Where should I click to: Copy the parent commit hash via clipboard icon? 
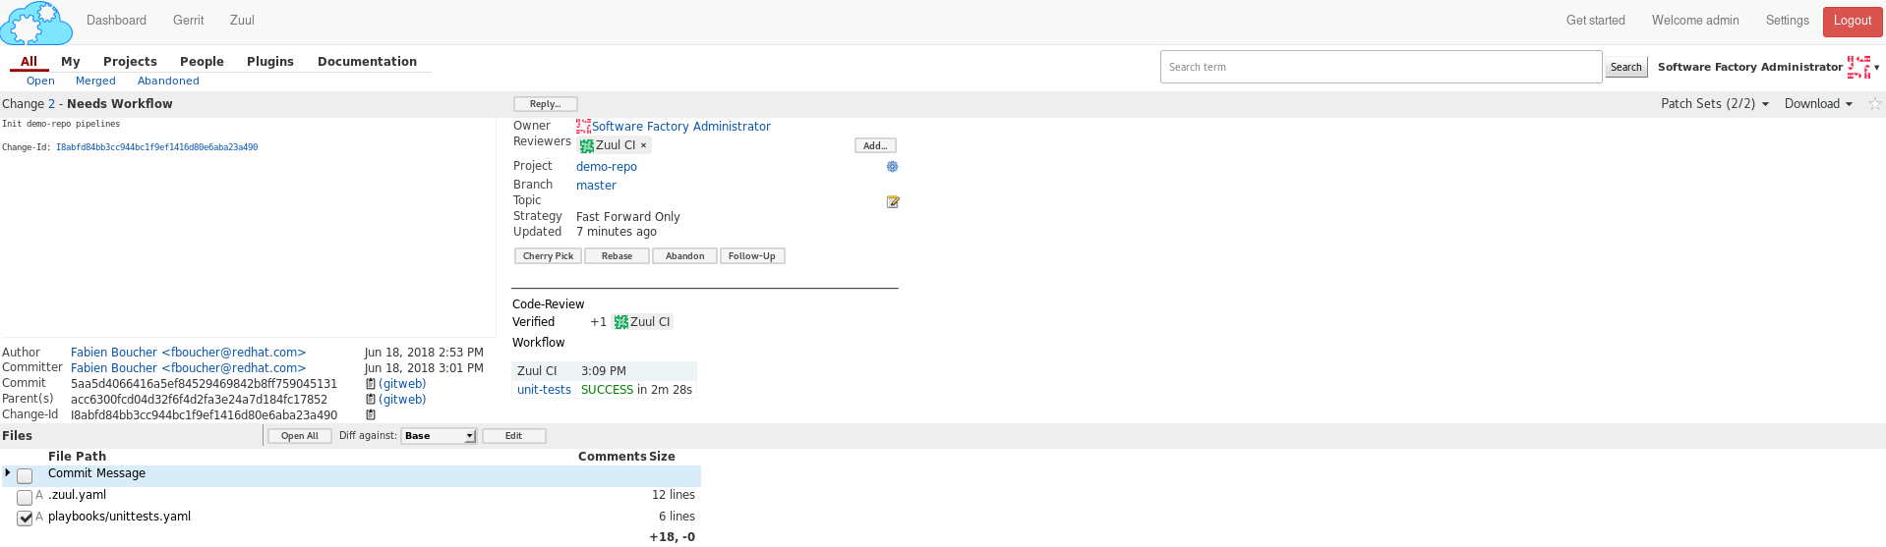(371, 400)
